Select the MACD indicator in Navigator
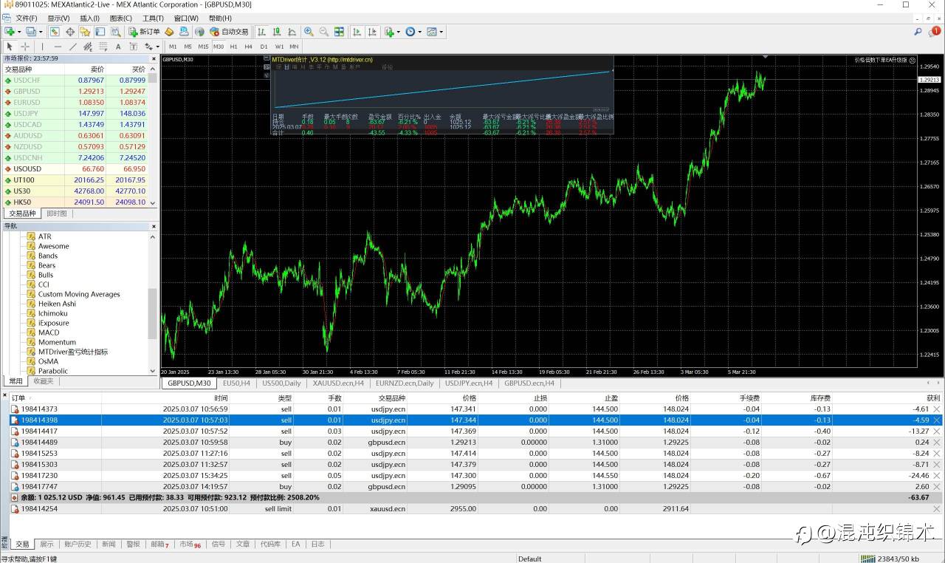Screen dimensions: 945x563 click(x=49, y=332)
